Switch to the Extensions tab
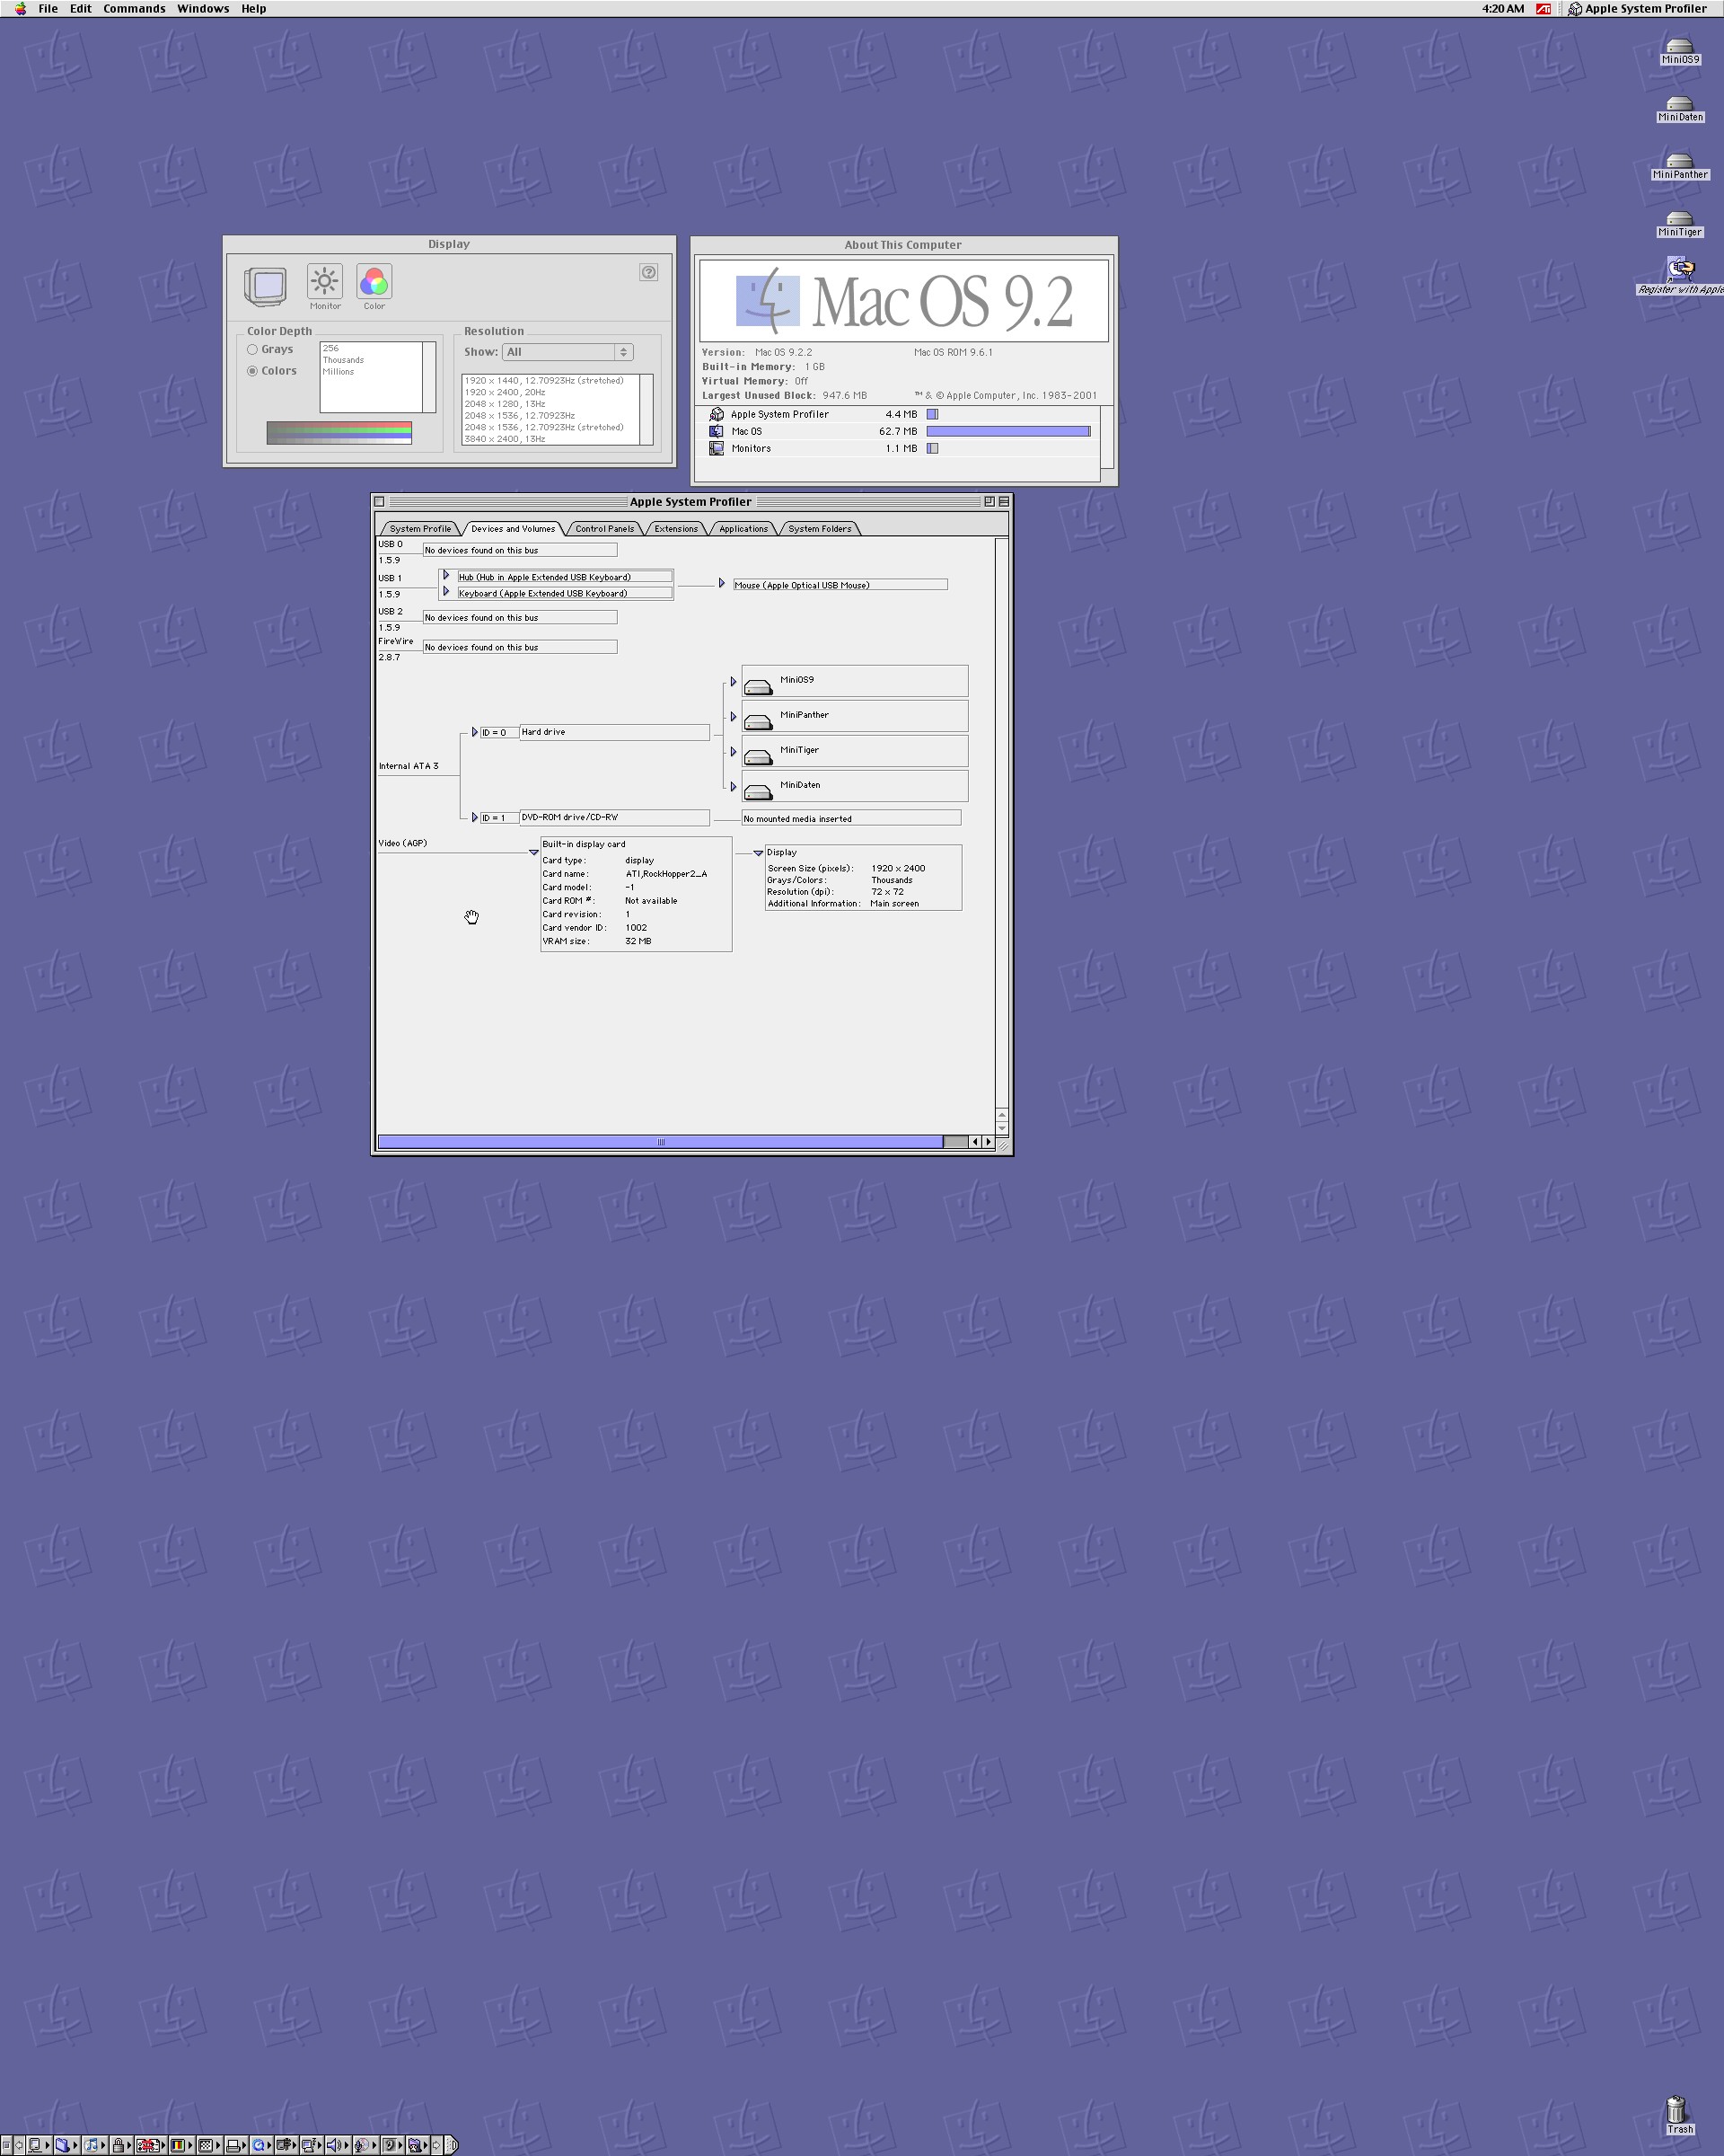1724x2156 pixels. [x=675, y=529]
